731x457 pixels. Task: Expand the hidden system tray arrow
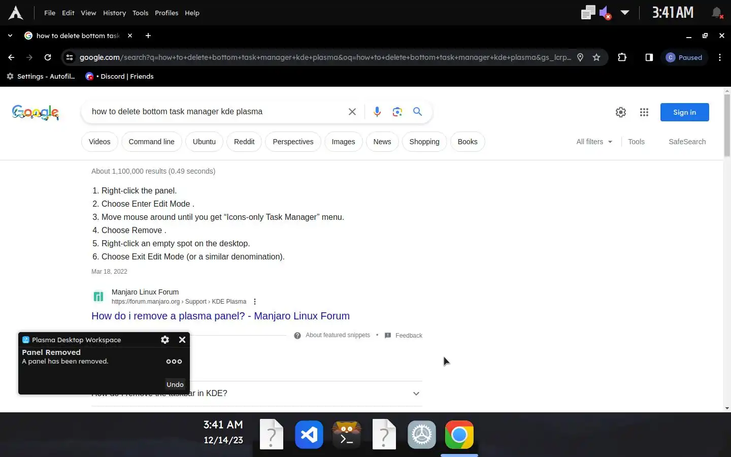click(x=625, y=13)
